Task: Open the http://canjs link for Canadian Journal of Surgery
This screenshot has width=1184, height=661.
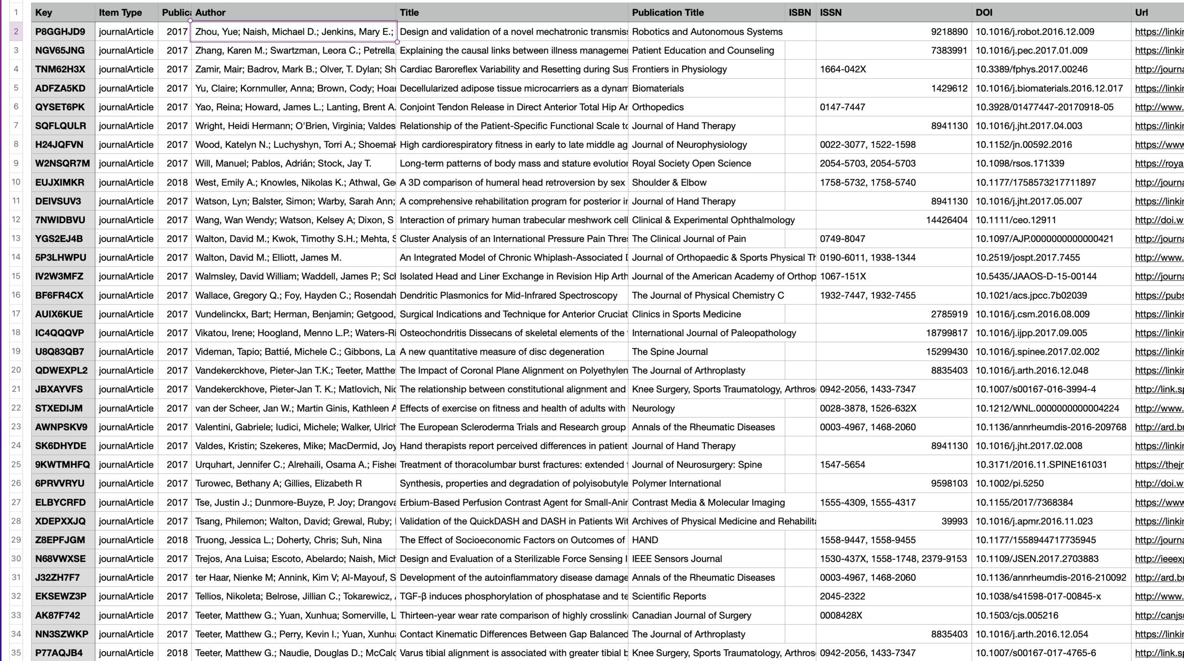Action: [x=1159, y=615]
